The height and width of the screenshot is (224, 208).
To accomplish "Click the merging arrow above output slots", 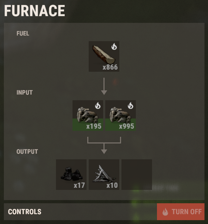I will pos(104,145).
